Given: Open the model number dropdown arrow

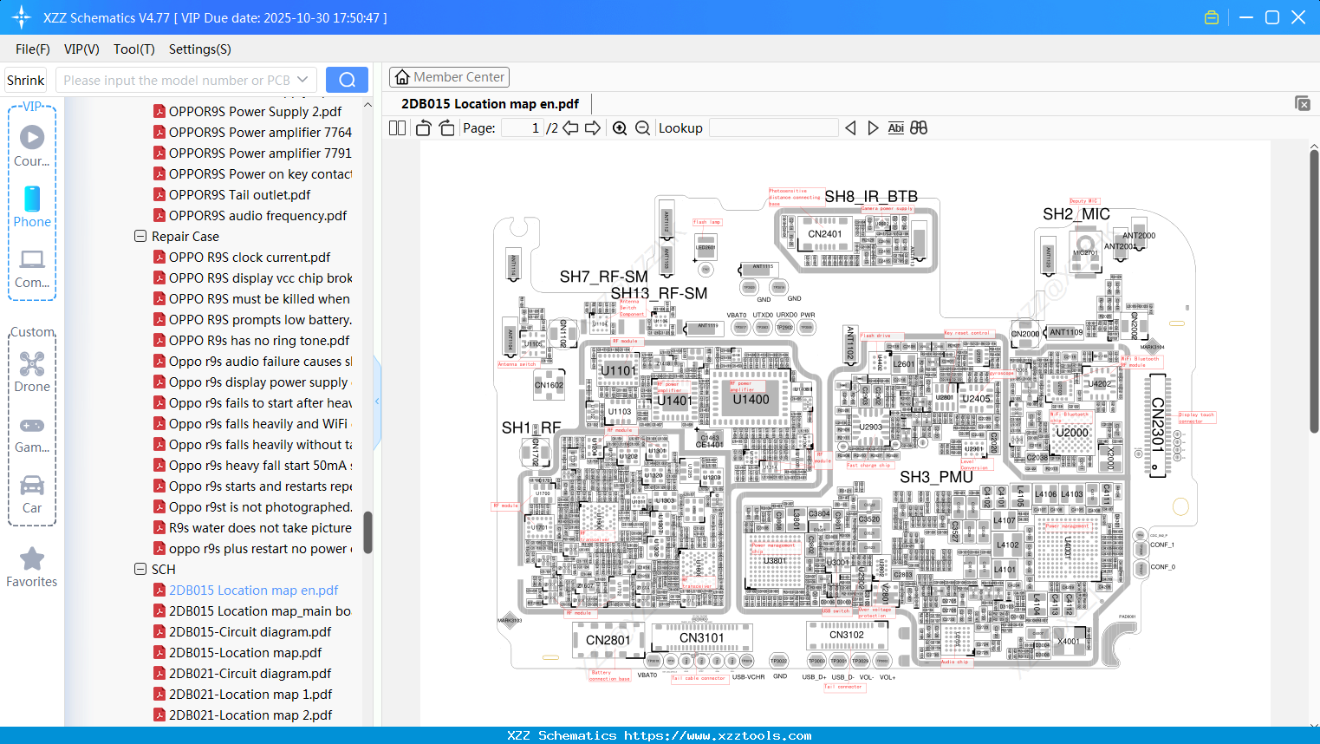Looking at the screenshot, I should pos(304,80).
